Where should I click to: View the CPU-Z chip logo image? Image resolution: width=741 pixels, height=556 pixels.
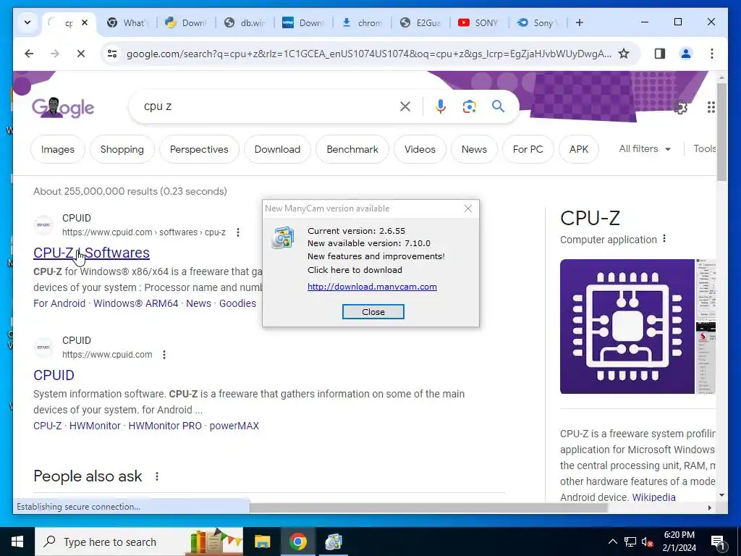point(627,327)
